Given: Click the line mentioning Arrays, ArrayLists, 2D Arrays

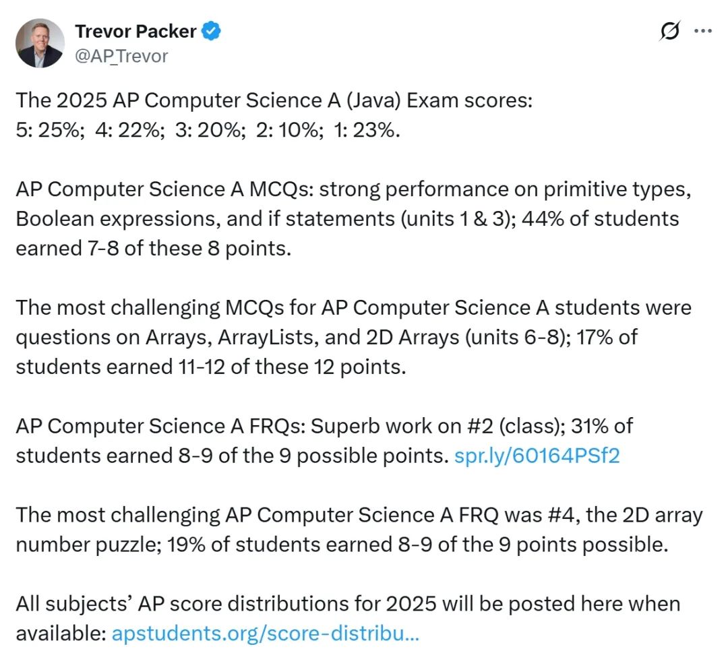Looking at the screenshot, I should click(326, 338).
